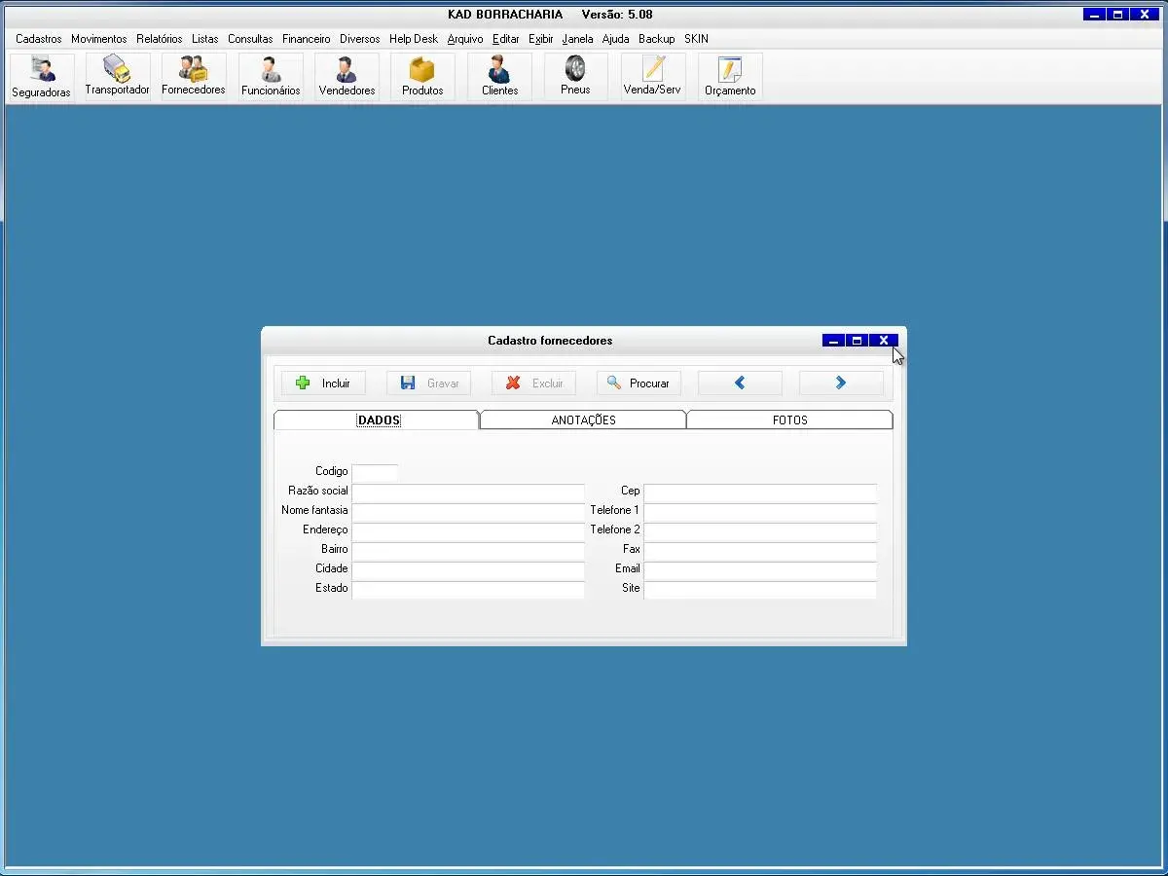Go to next supplier record arrow
The image size is (1168, 876).
tap(841, 383)
